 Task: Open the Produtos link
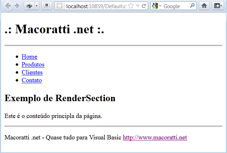pos(33,64)
